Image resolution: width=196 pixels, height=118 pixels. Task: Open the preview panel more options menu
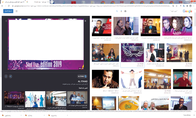click(6, 76)
